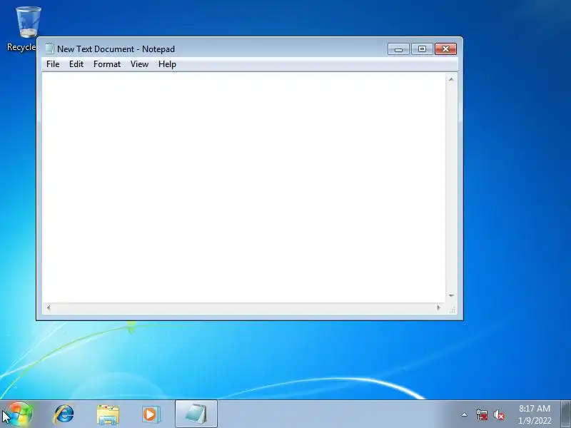Open the Edit menu

[x=76, y=64]
